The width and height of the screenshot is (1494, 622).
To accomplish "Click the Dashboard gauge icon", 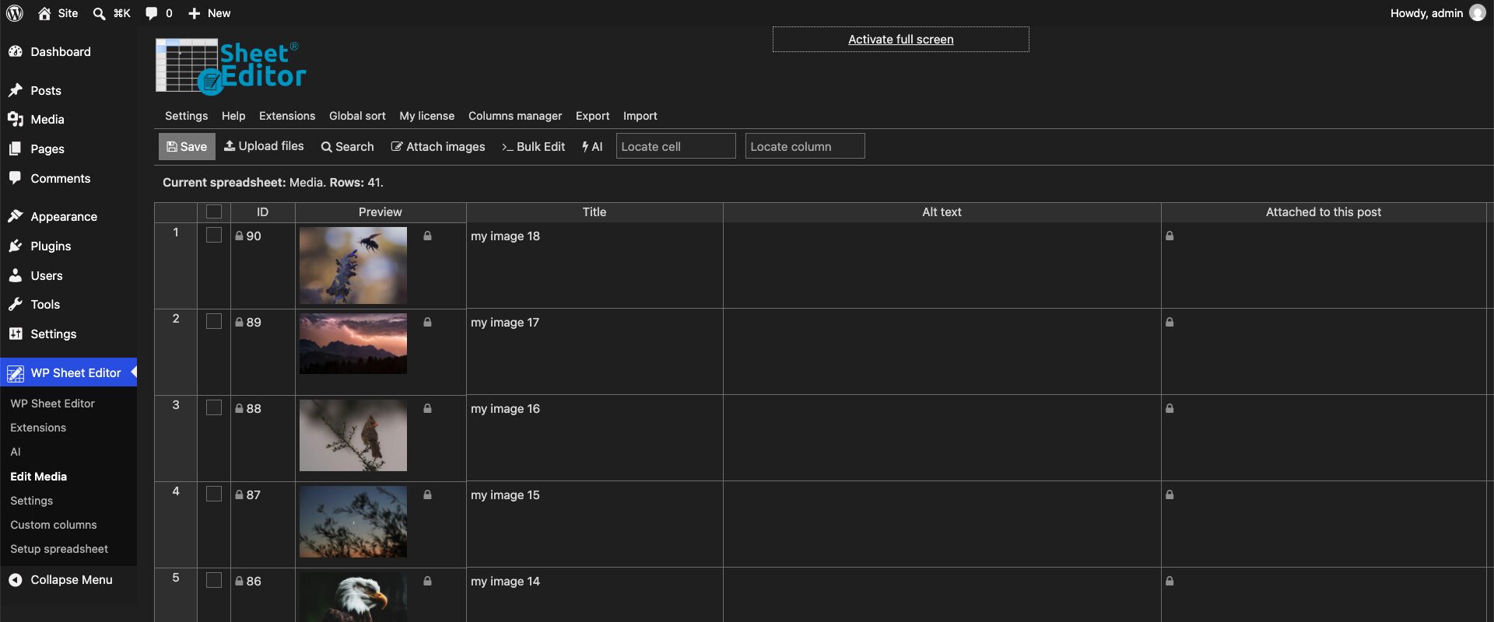I will (16, 51).
